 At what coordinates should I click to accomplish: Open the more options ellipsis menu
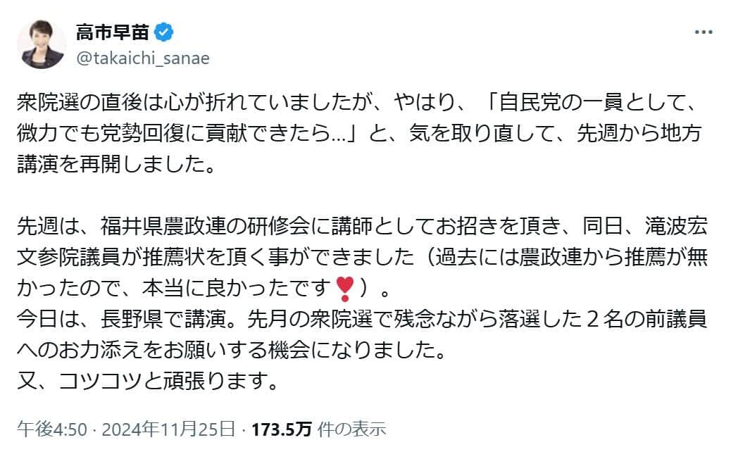[x=704, y=32]
